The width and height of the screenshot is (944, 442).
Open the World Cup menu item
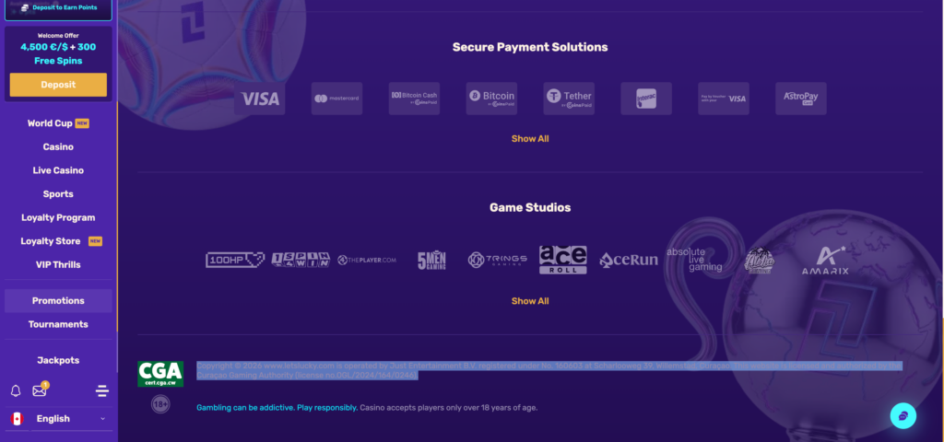click(58, 123)
